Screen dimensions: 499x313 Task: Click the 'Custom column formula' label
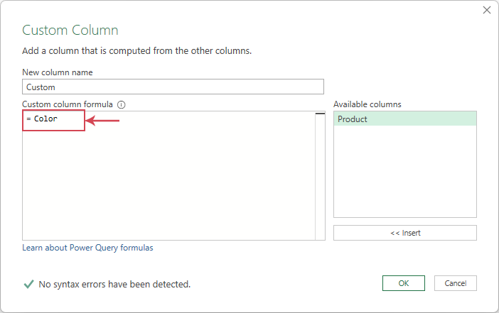(68, 104)
